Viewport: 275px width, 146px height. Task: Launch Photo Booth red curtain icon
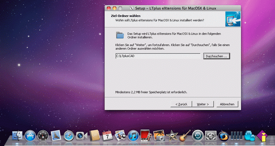pos(146,135)
